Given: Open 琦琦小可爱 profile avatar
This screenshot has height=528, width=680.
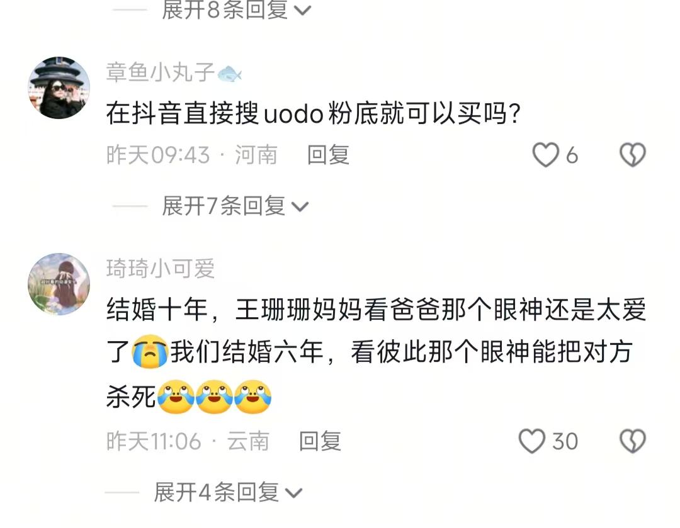Looking at the screenshot, I should click(59, 284).
